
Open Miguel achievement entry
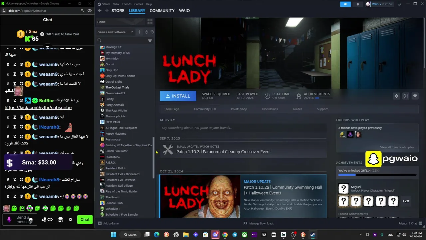tap(377, 189)
